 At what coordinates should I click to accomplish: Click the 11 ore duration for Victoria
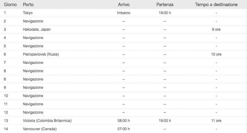click(x=216, y=121)
